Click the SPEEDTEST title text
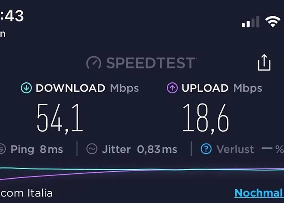The image size is (284, 203). tap(151, 63)
